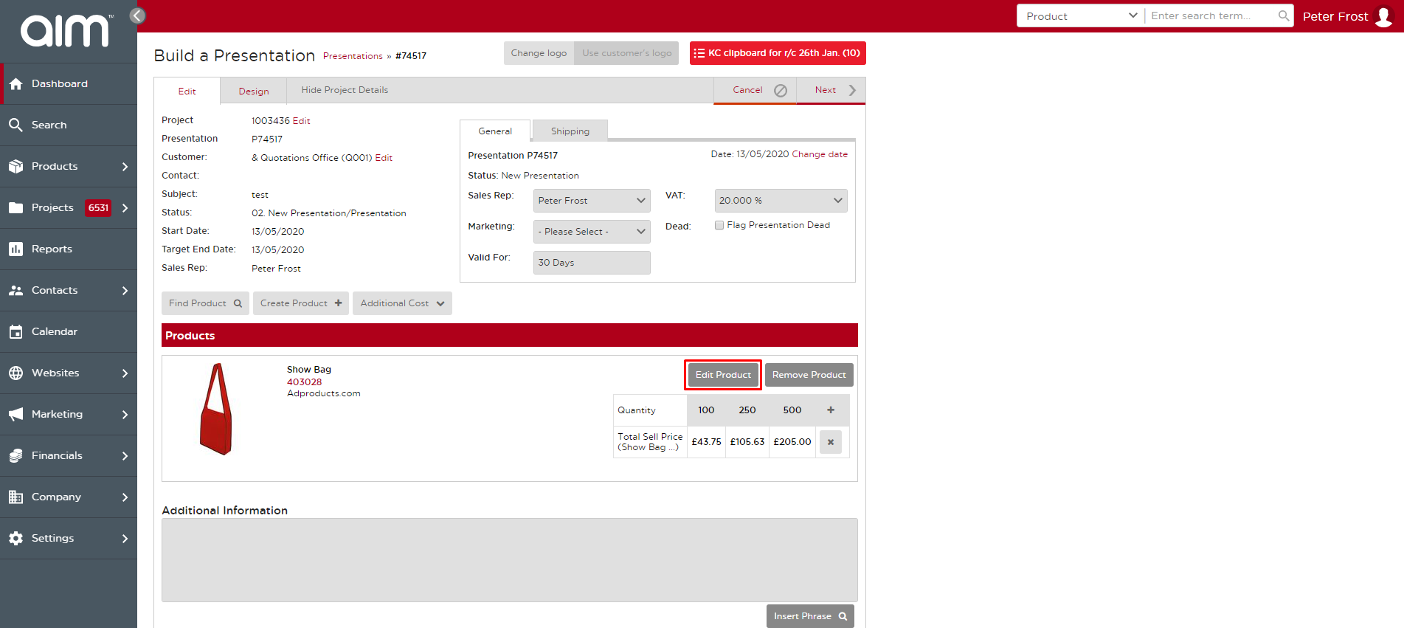Click the Valid For 30 Days field
The width and height of the screenshot is (1404, 628).
pos(592,263)
